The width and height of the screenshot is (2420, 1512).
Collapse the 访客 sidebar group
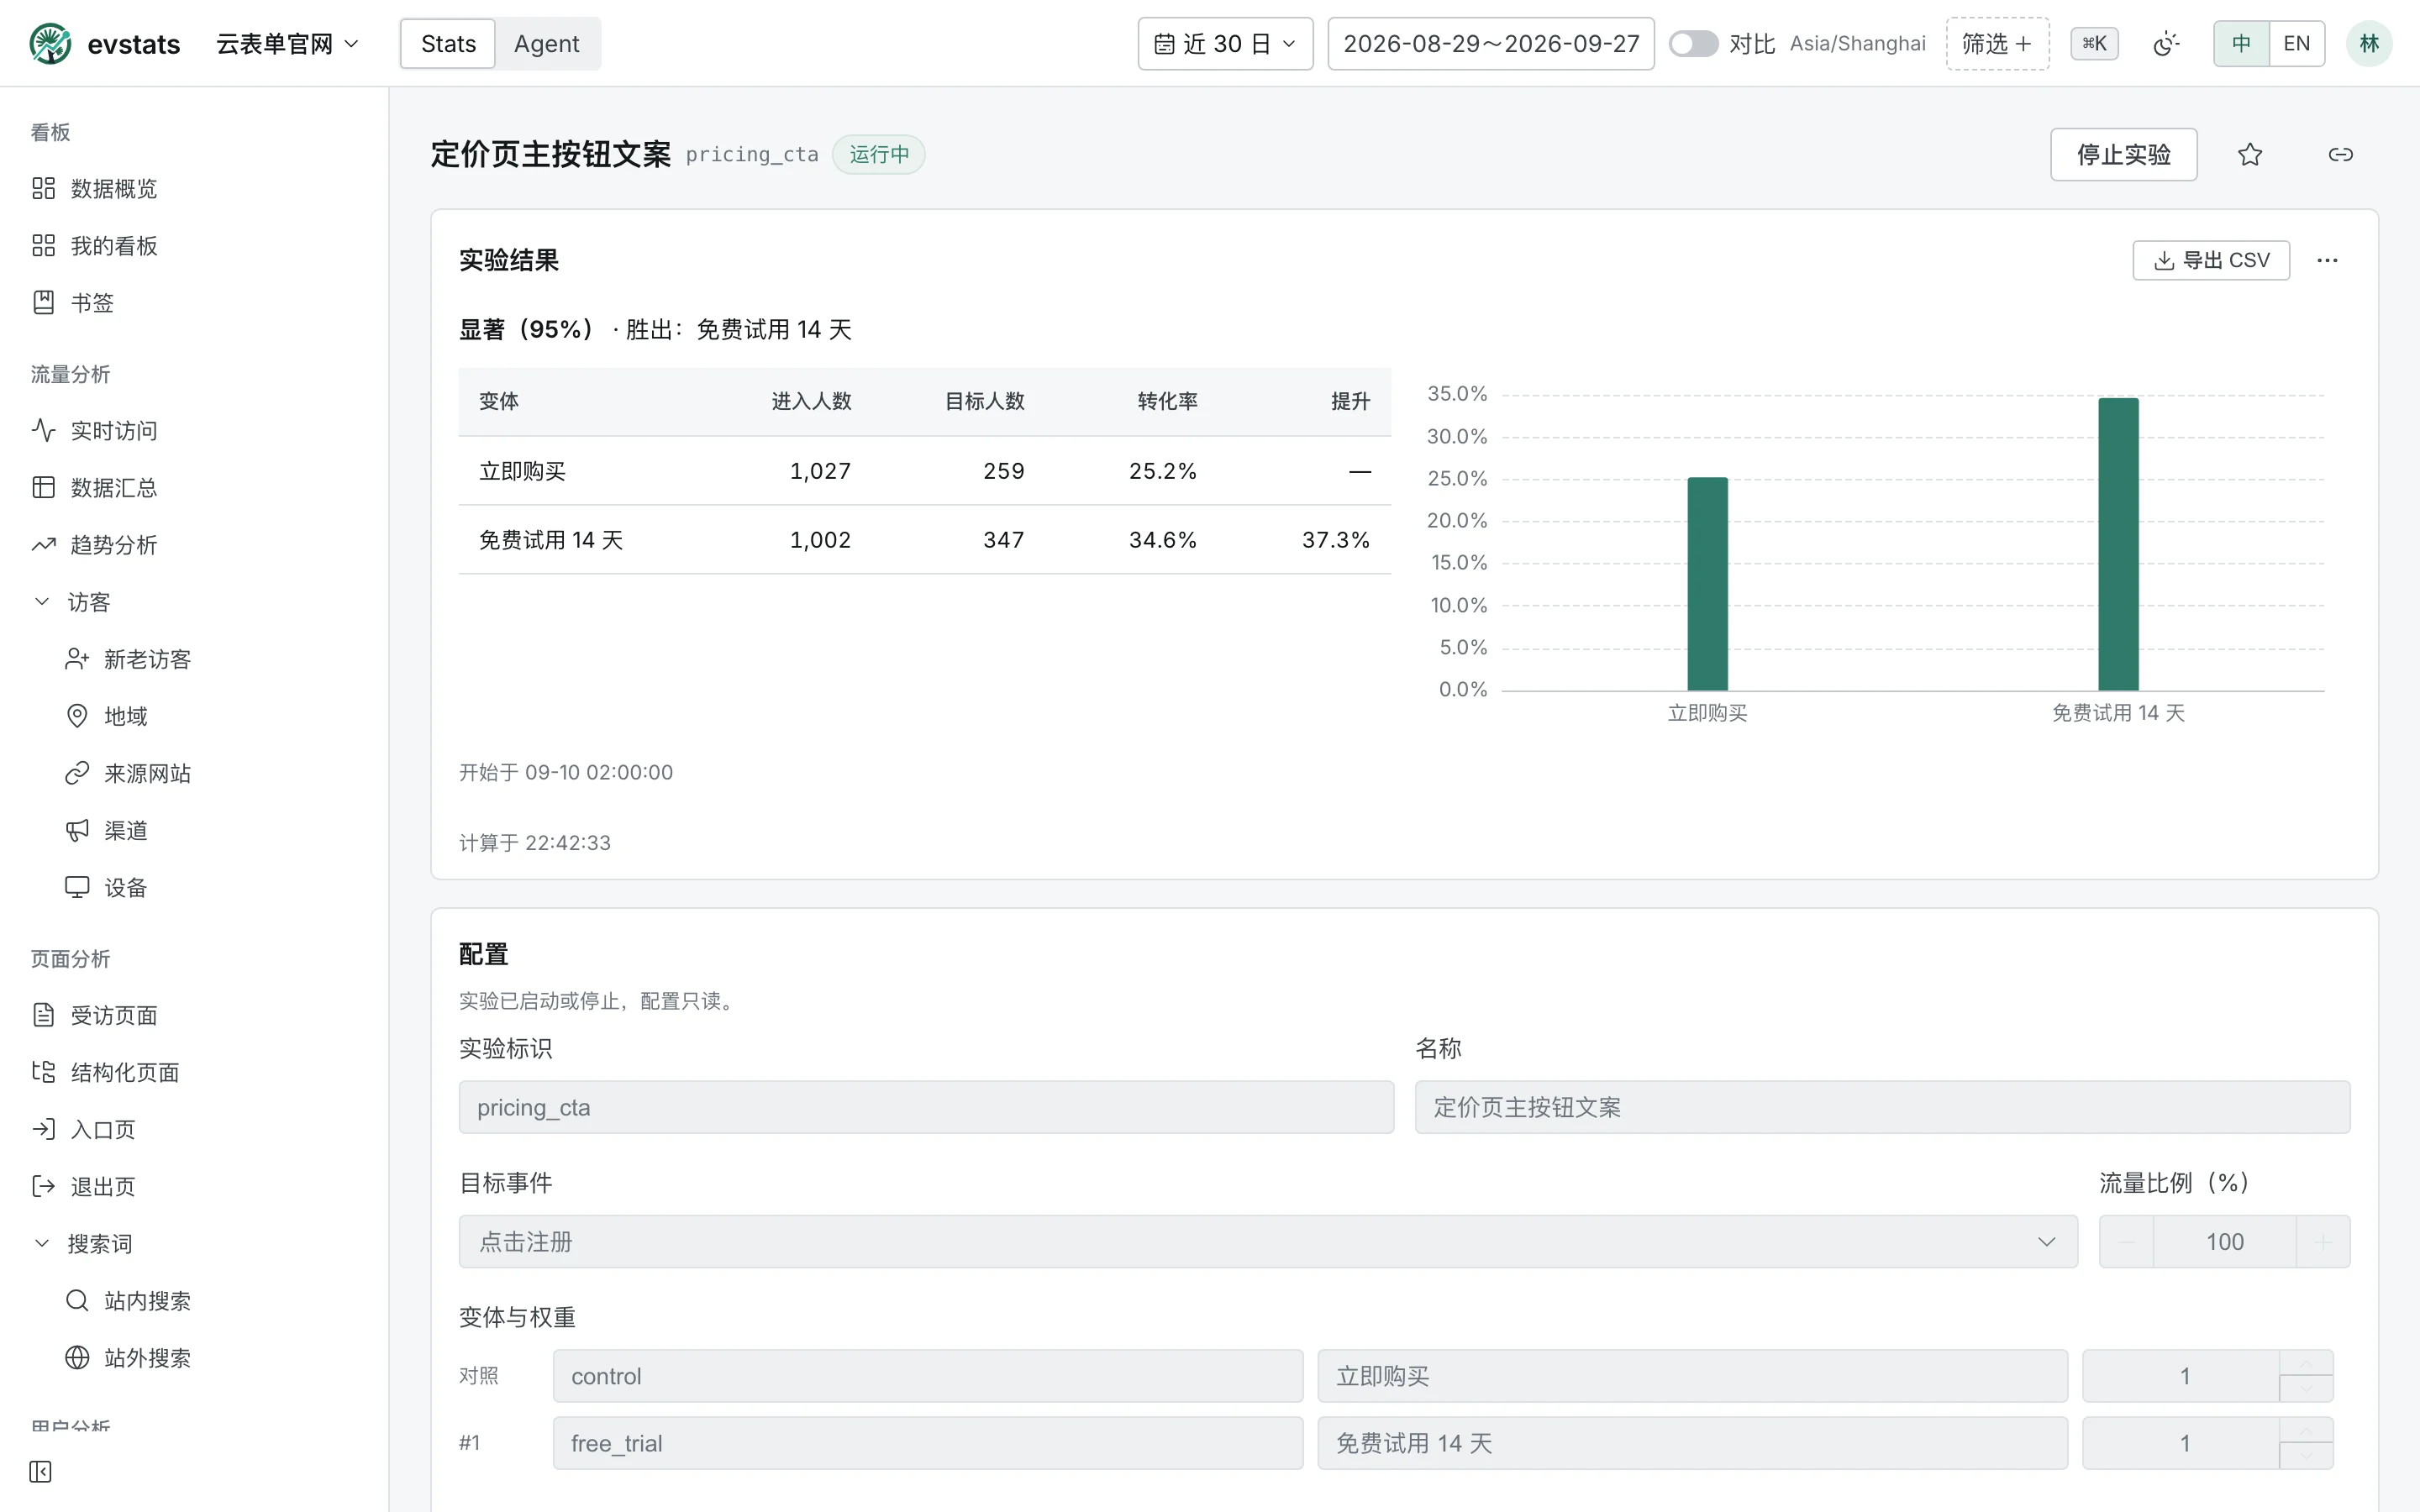click(x=42, y=601)
